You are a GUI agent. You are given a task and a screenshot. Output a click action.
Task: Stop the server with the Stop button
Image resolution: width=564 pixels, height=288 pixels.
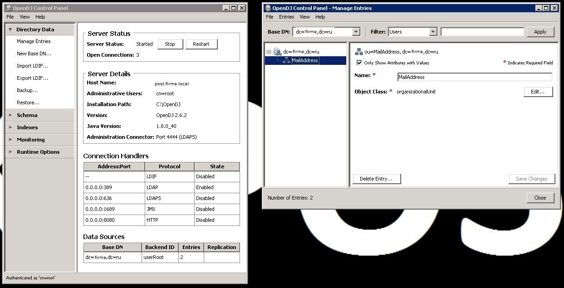[x=170, y=44]
